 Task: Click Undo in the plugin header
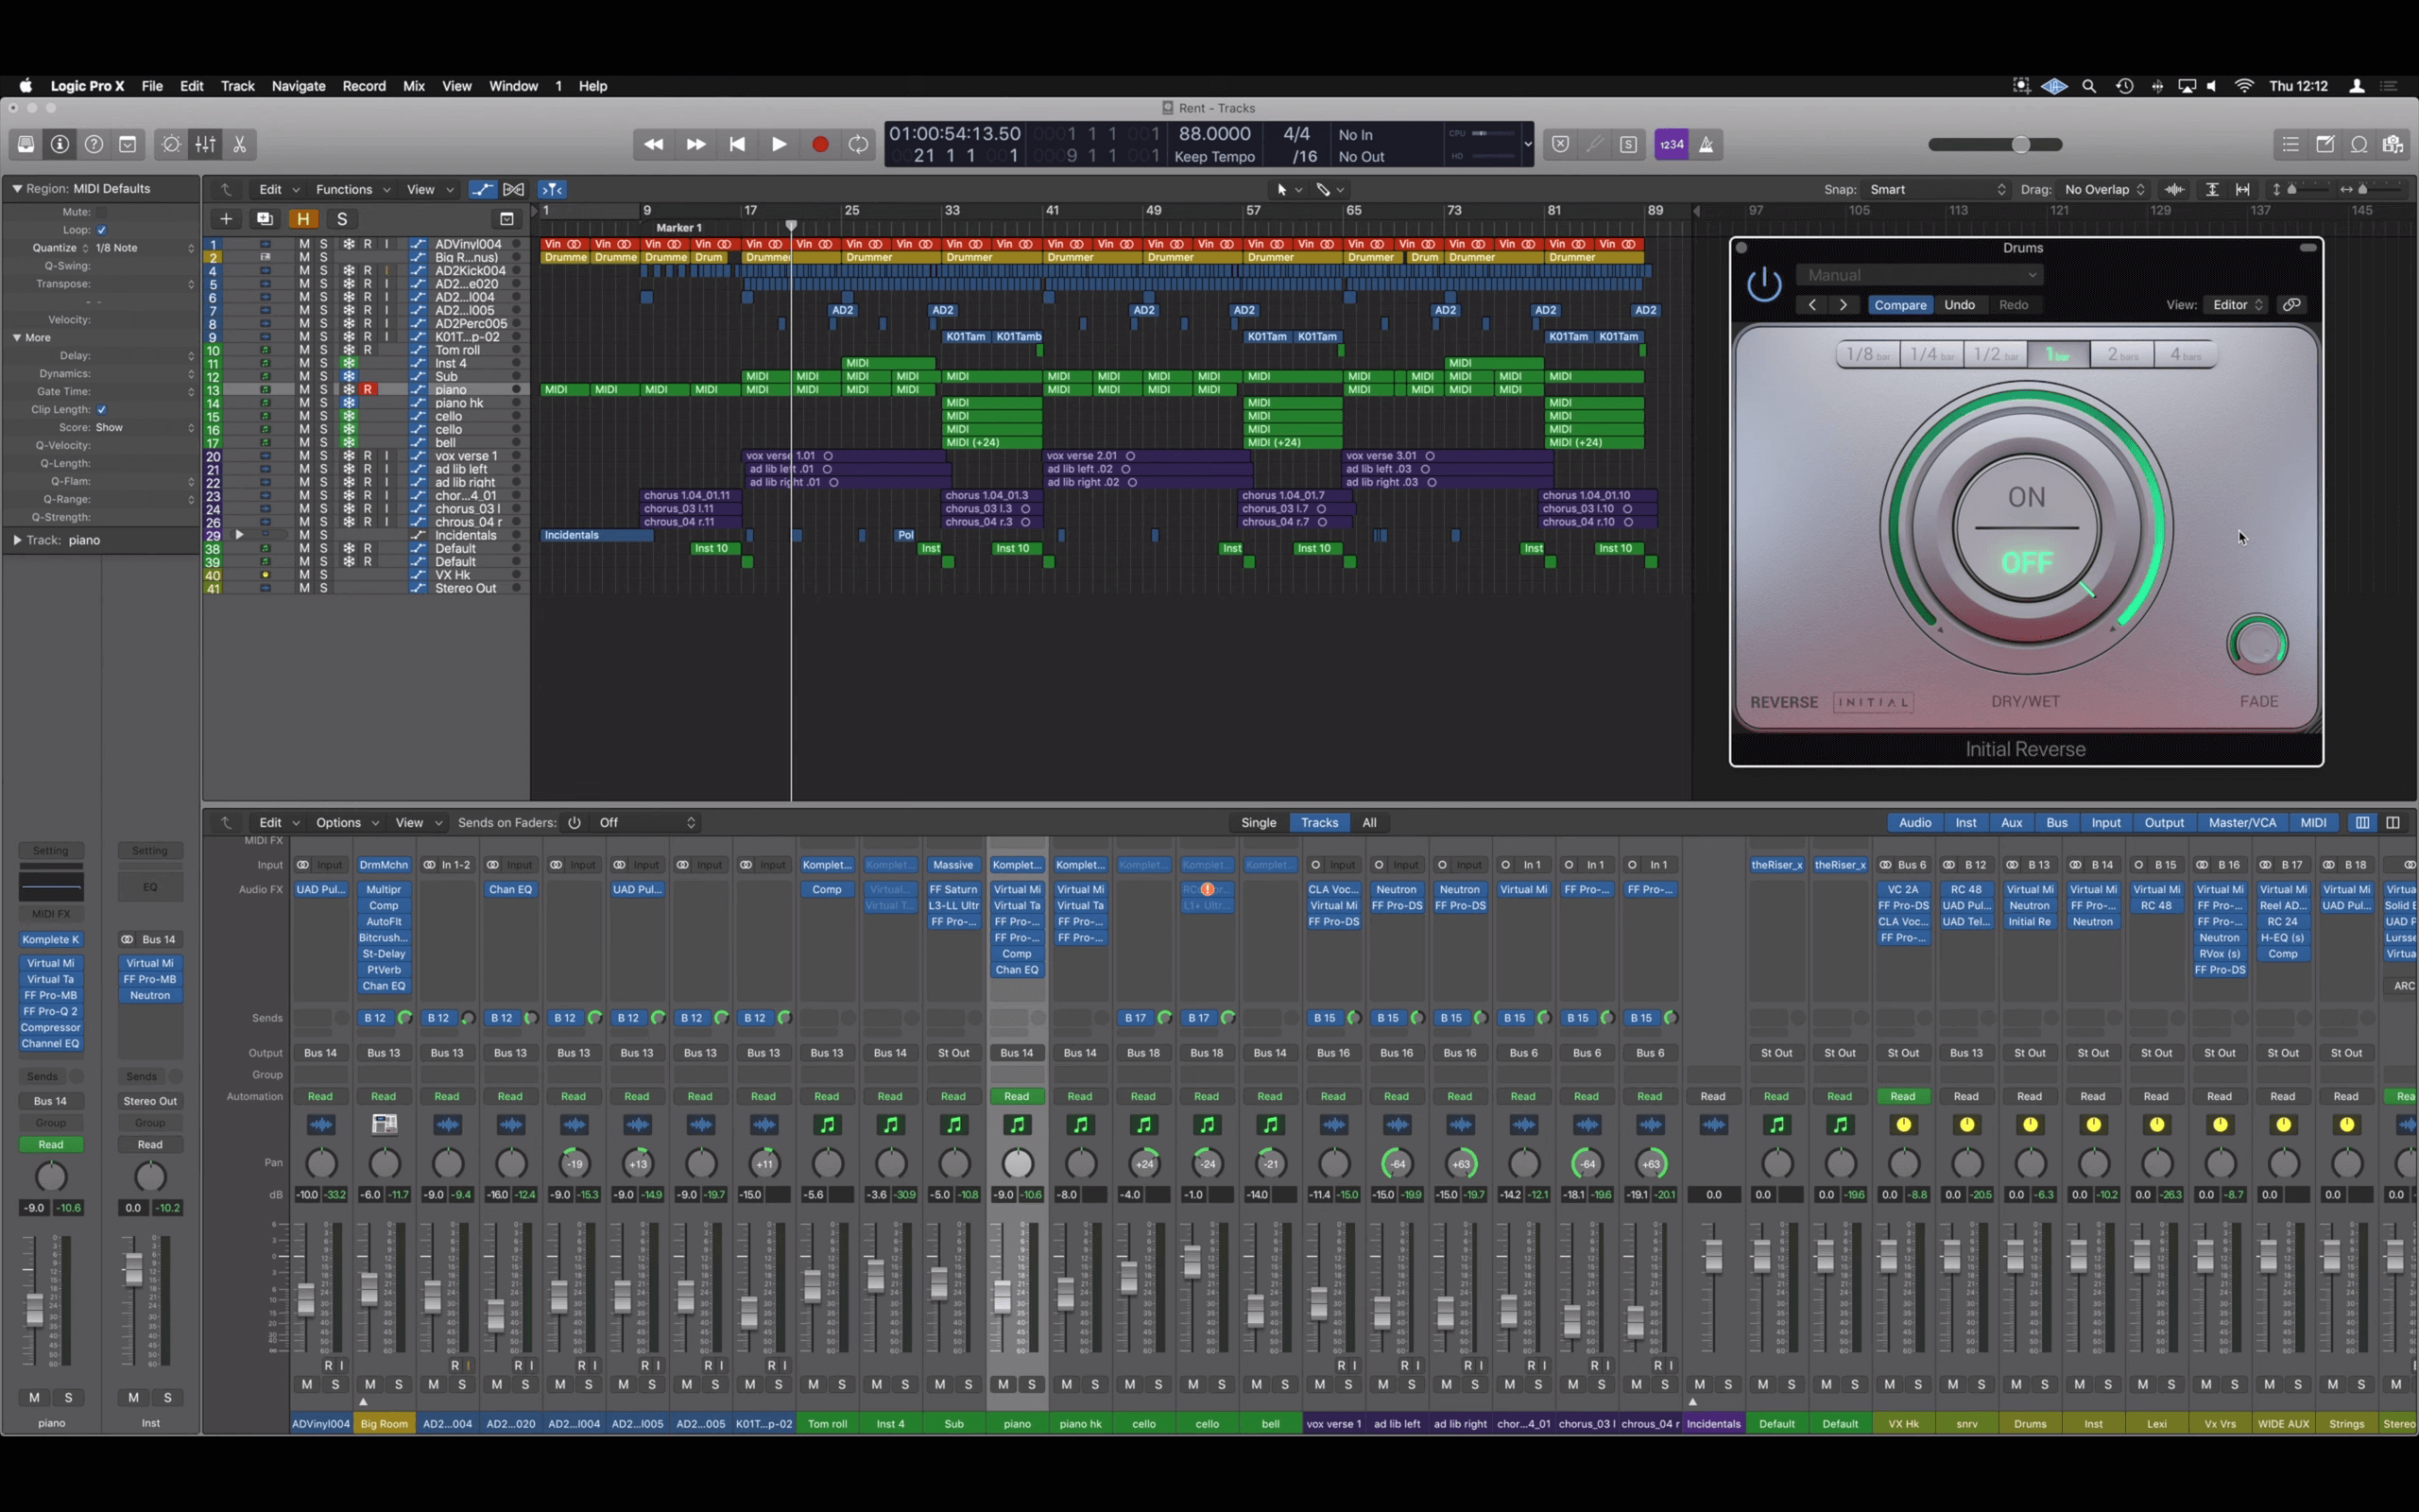click(x=1959, y=305)
